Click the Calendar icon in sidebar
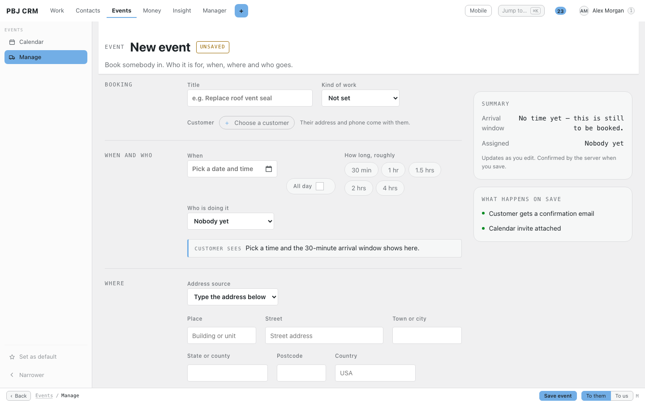Screen dimensions: 645x403 [x=12, y=42]
